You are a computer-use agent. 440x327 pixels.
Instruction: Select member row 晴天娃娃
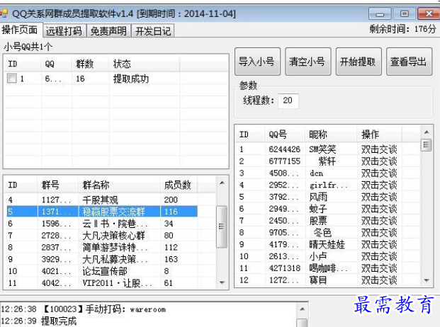(x=320, y=245)
